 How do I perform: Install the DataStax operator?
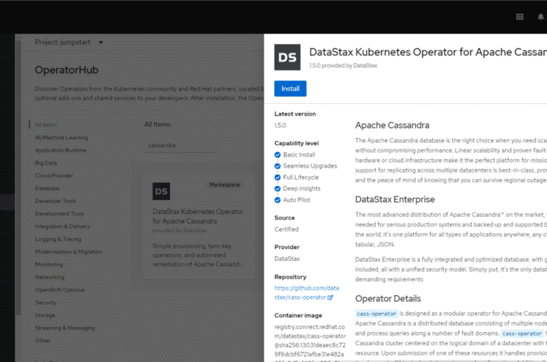[290, 88]
